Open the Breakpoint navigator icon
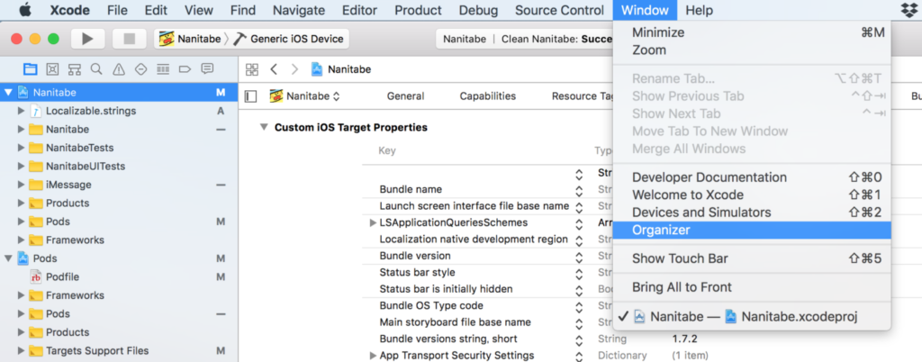Viewport: 922px width, 362px height. point(185,69)
